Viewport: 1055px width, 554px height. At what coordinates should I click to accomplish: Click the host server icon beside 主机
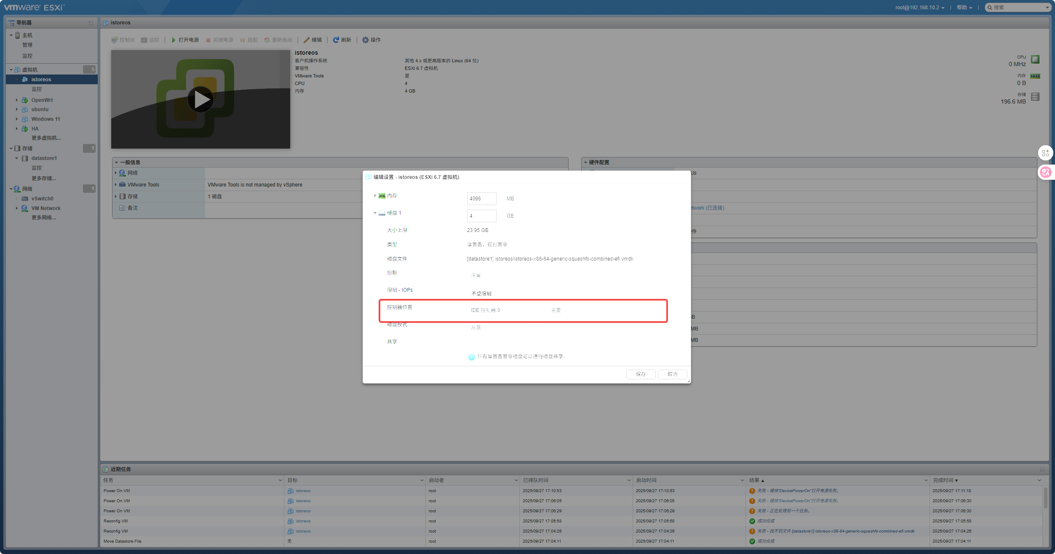[x=18, y=35]
